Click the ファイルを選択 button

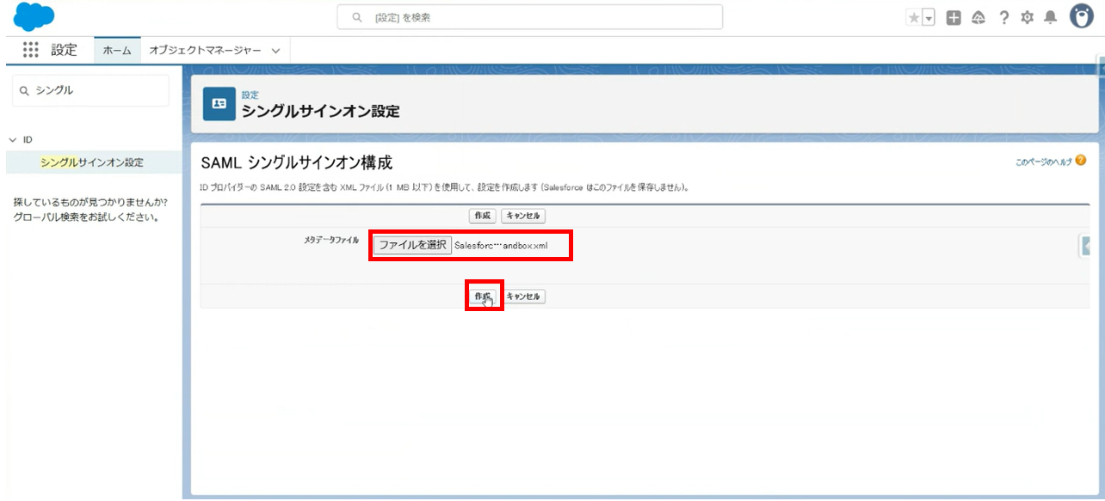(x=412, y=245)
